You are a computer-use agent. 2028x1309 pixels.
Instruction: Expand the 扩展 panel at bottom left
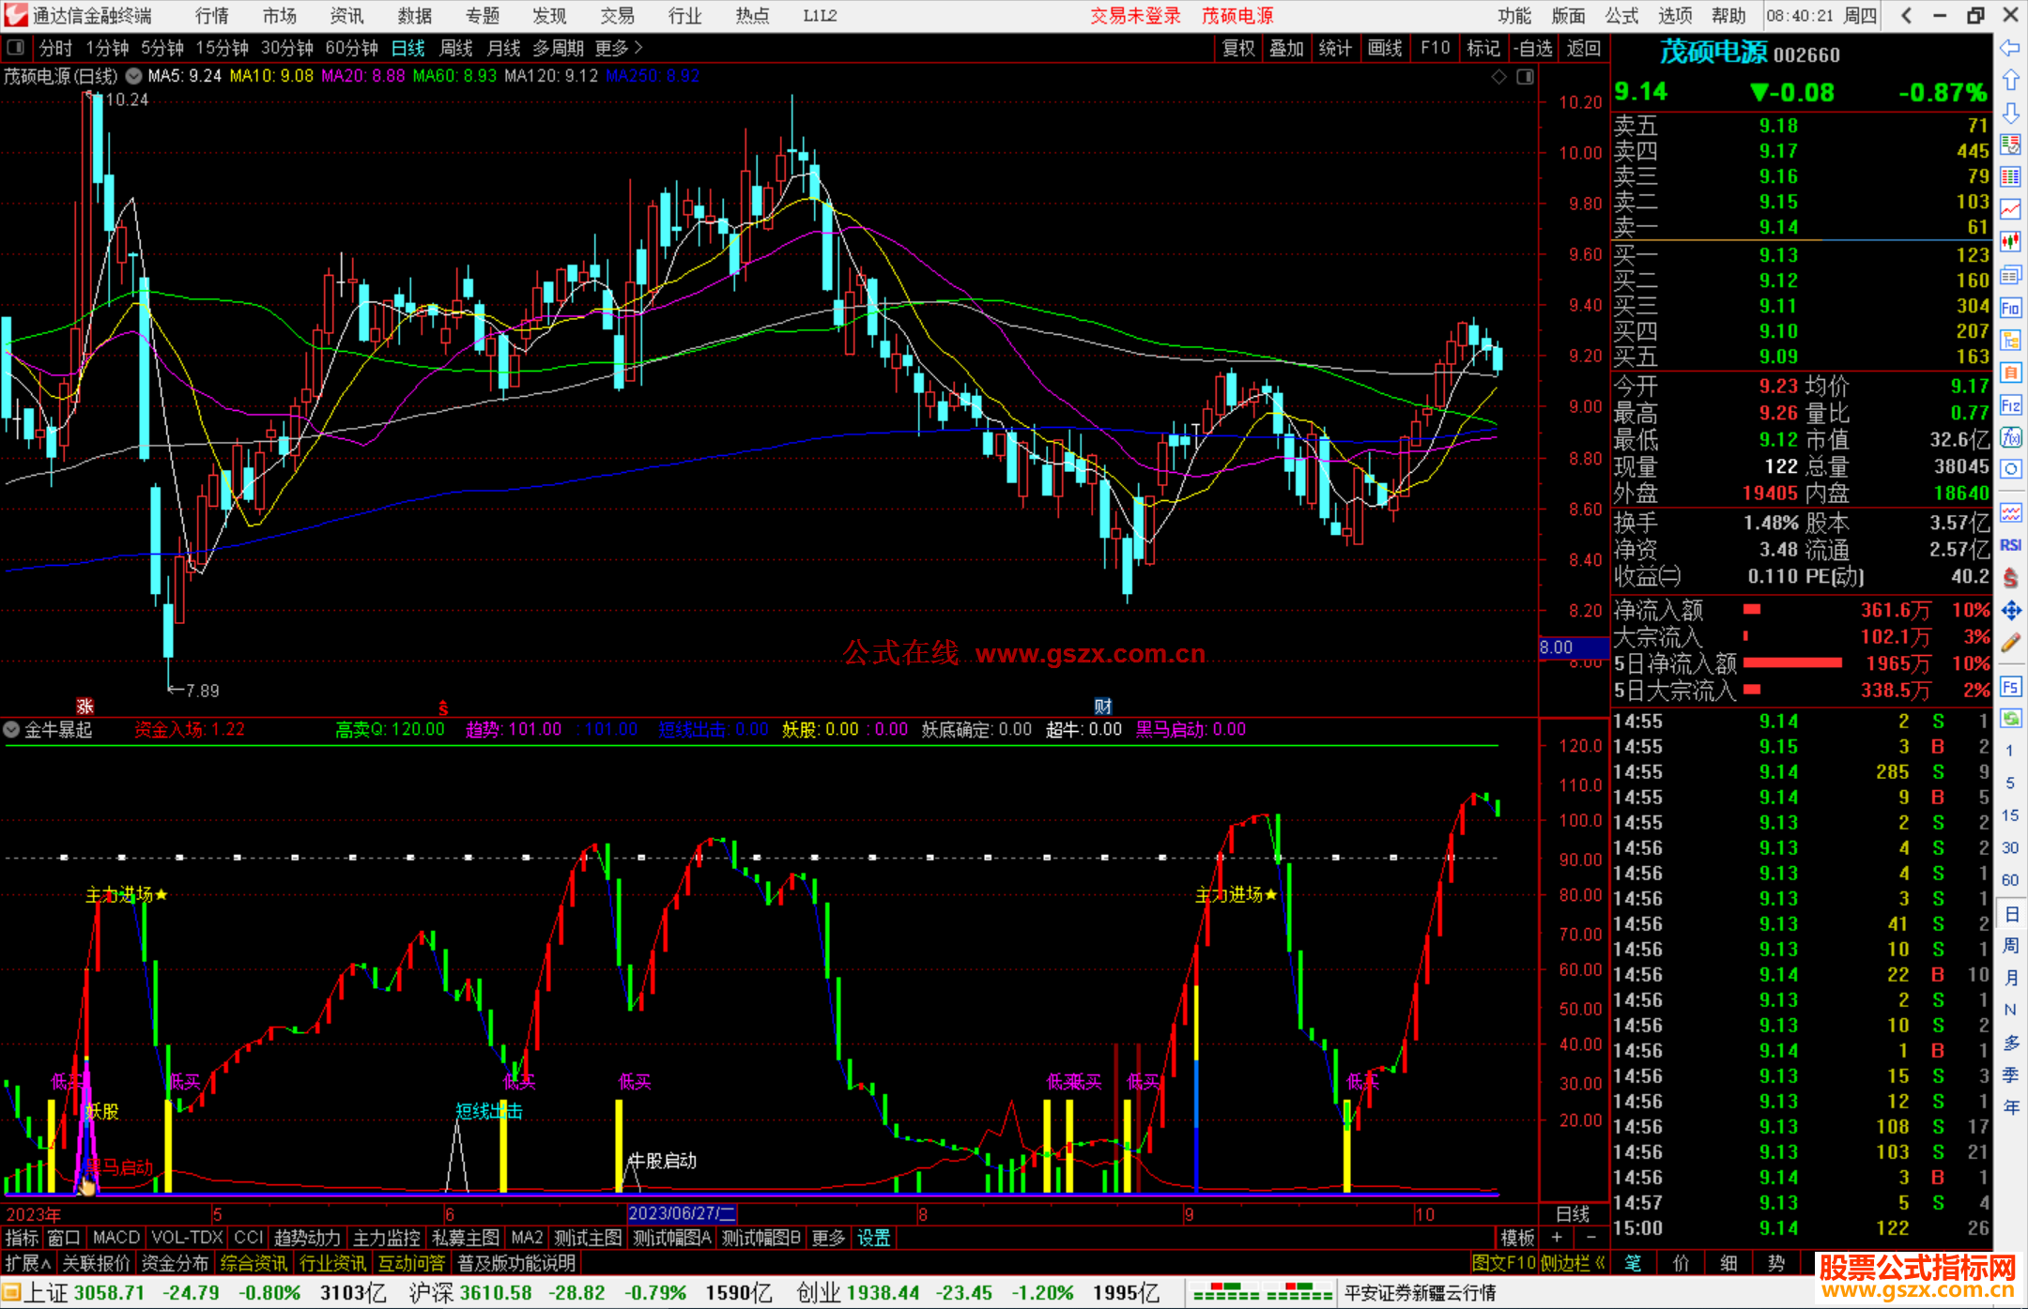(x=27, y=1263)
